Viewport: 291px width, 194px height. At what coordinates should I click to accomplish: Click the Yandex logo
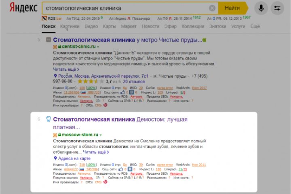(23, 8)
